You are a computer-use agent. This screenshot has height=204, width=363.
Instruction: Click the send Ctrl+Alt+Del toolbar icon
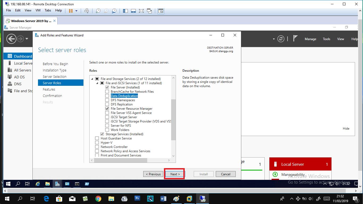click(x=87, y=11)
